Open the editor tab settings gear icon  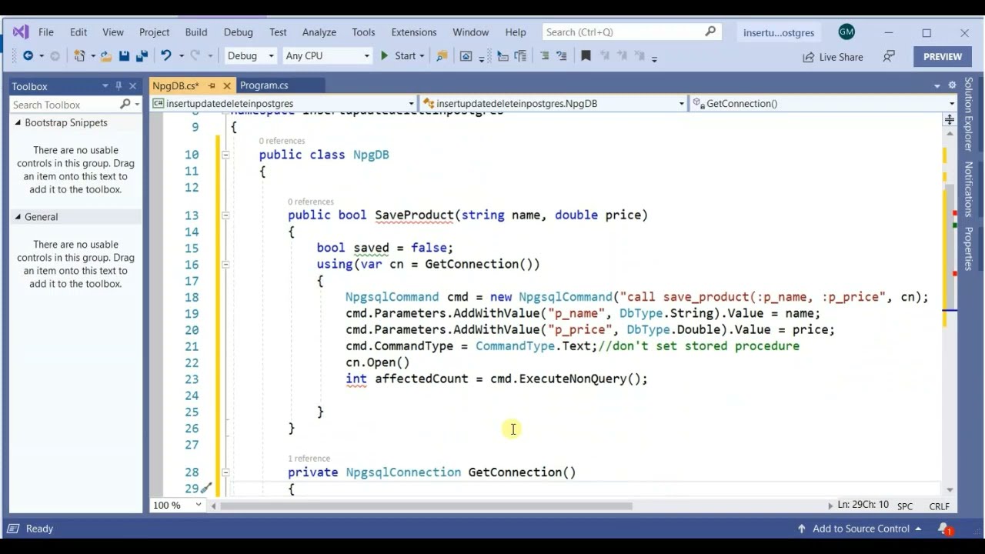pyautogui.click(x=952, y=85)
